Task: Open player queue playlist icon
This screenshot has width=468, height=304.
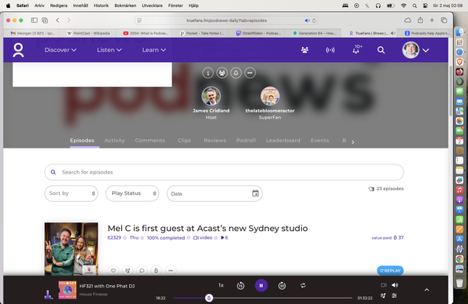Action: coord(383,295)
